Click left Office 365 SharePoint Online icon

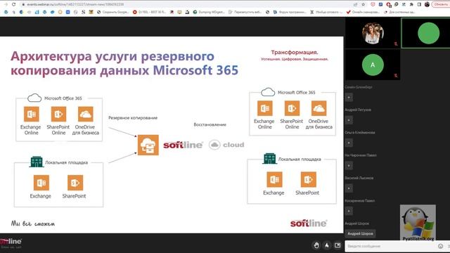pyautogui.click(x=58, y=114)
